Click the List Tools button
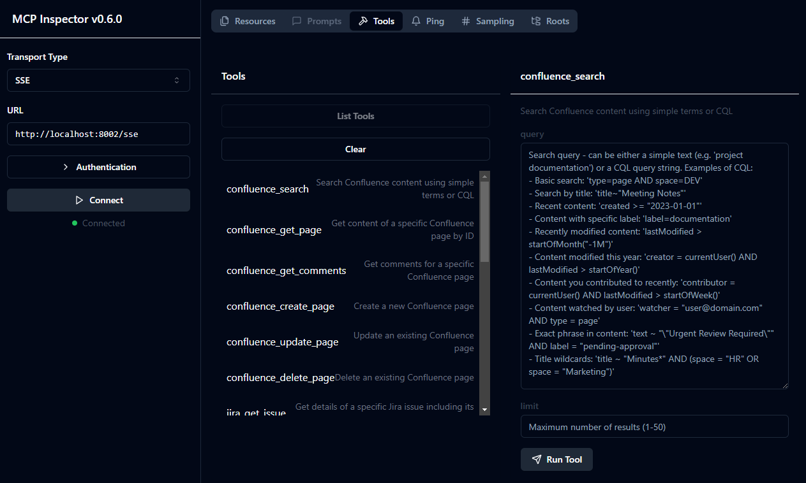 pyautogui.click(x=355, y=116)
